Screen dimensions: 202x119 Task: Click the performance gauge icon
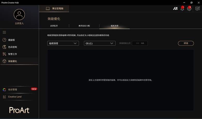4,61
